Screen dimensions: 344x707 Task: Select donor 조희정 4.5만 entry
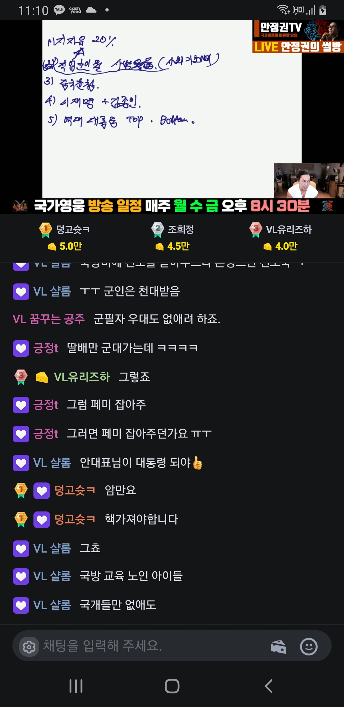pos(173,238)
